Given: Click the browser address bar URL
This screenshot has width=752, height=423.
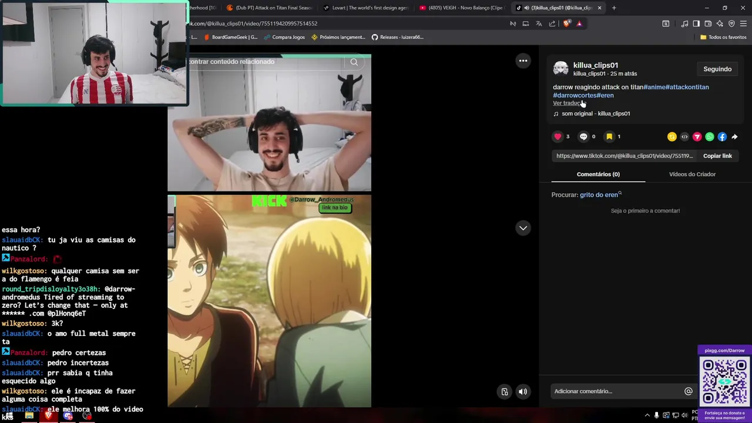Looking at the screenshot, I should click(x=253, y=23).
